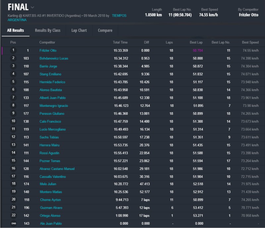Sort by Best Lap column header
The image size is (265, 228).
point(196,42)
